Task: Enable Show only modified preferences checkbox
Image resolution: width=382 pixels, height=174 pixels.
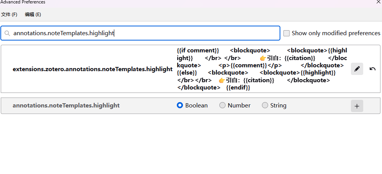Action: [x=286, y=33]
